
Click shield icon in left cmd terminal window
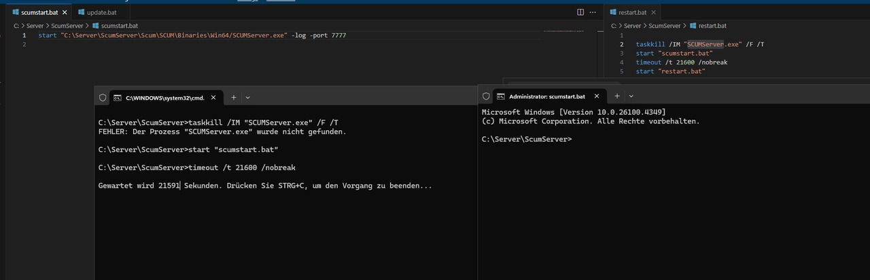[103, 98]
